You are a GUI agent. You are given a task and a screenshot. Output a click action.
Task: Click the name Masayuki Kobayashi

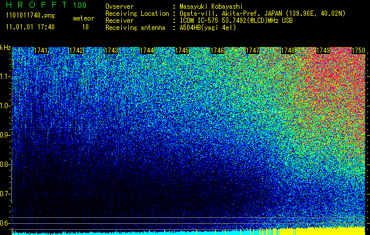211,6
